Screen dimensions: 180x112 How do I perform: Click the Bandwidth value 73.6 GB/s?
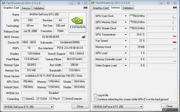pos(74,70)
